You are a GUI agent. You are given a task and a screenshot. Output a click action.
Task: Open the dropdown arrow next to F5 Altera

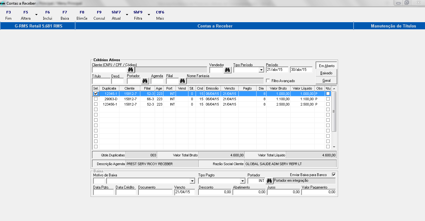[x=36, y=15]
